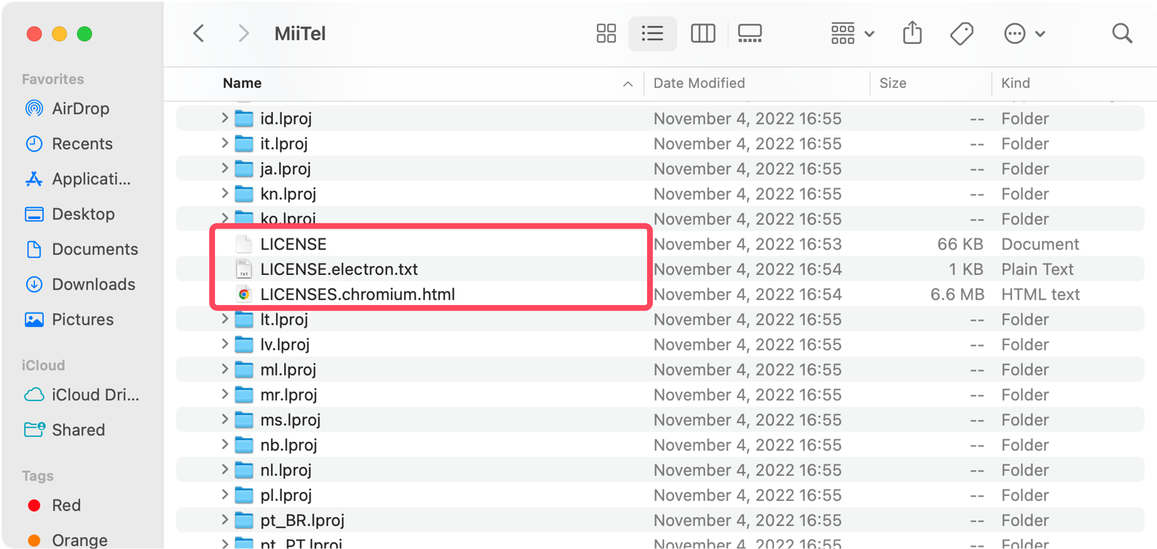Viewport: 1157px width, 549px height.
Task: Open Finder search
Action: (x=1122, y=34)
